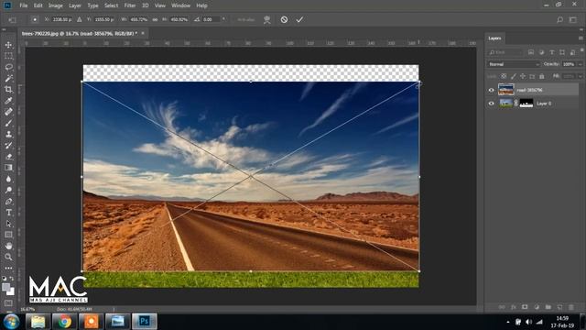The width and height of the screenshot is (586, 330).
Task: Select the Move tool
Action: click(x=8, y=45)
